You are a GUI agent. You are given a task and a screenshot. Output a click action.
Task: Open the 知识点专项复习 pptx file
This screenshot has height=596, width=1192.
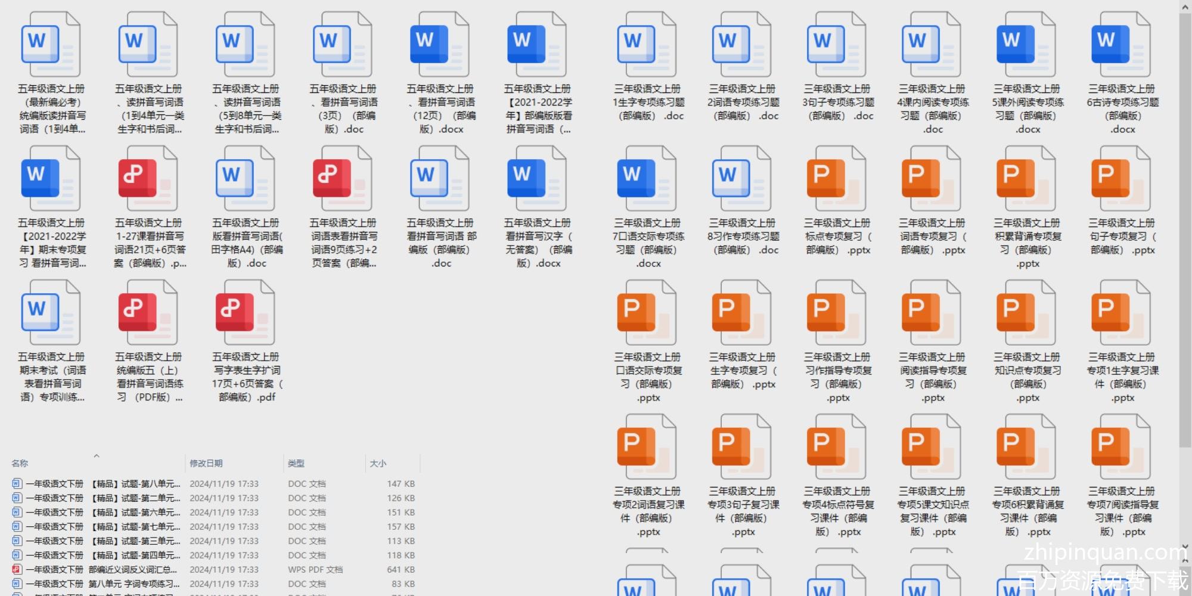point(1026,313)
